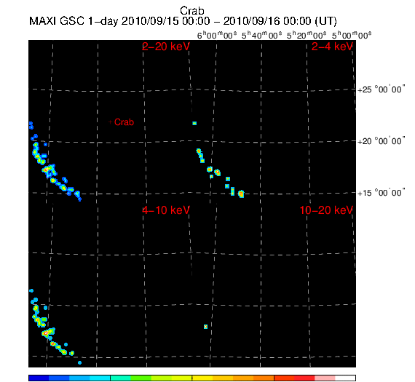Click the red Crab source marker cross
415x382 pixels.
tap(111, 122)
